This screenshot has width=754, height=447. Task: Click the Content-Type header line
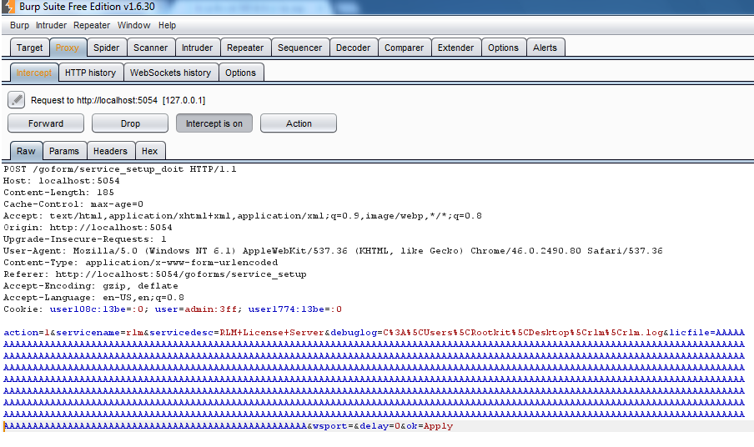click(140, 263)
